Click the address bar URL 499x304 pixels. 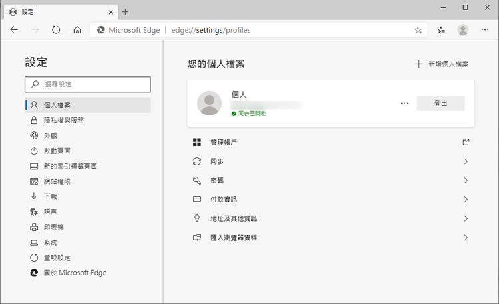pyautogui.click(x=211, y=30)
